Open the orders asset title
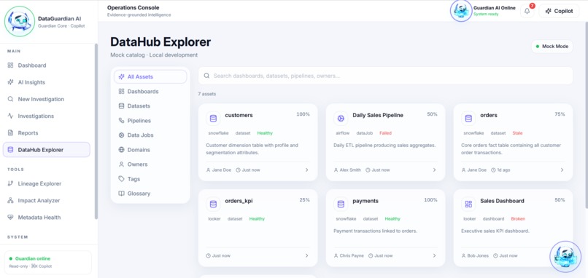The width and height of the screenshot is (588, 278). click(x=489, y=115)
